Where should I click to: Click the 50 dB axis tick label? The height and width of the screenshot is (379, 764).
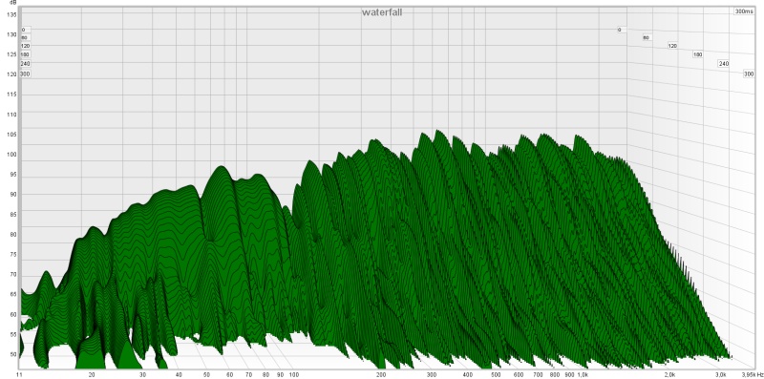[x=13, y=354]
